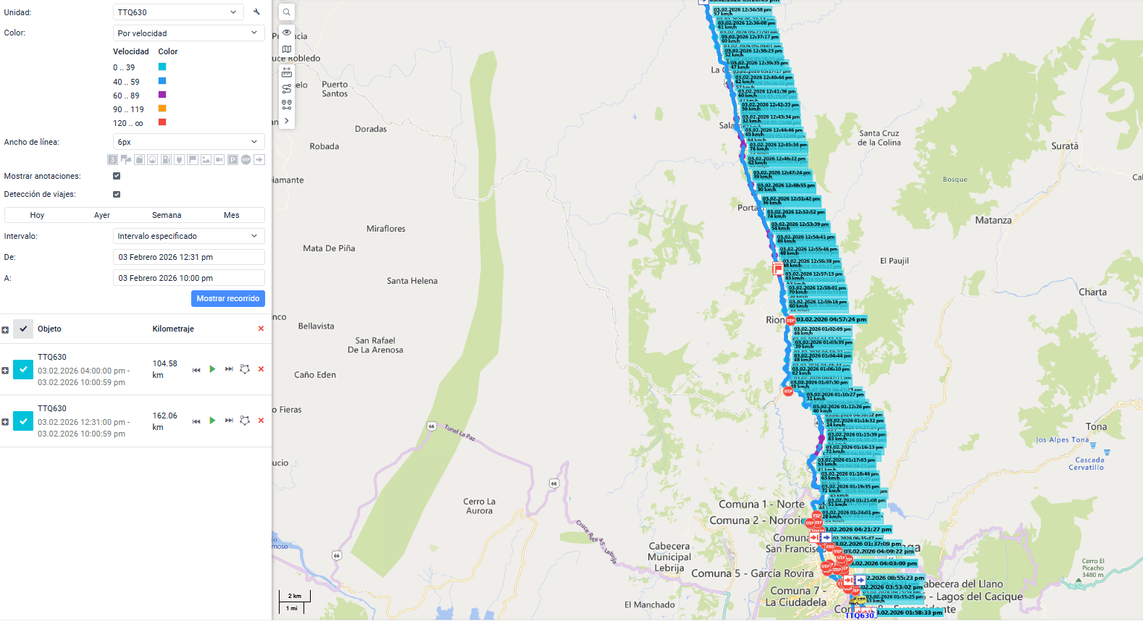Click the purple 60..89 speed color swatch
Screen dimensions: 1143x624
click(162, 95)
